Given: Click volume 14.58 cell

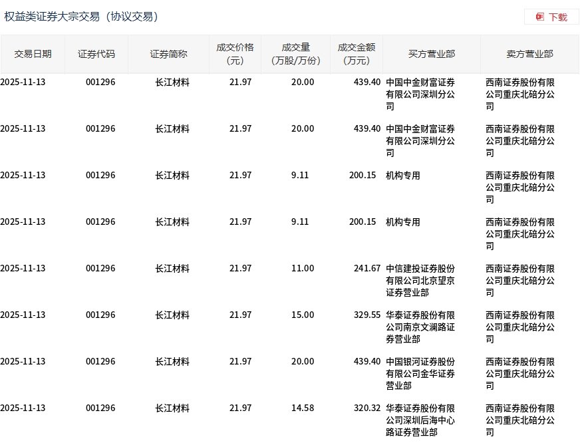Looking at the screenshot, I should click(303, 408).
